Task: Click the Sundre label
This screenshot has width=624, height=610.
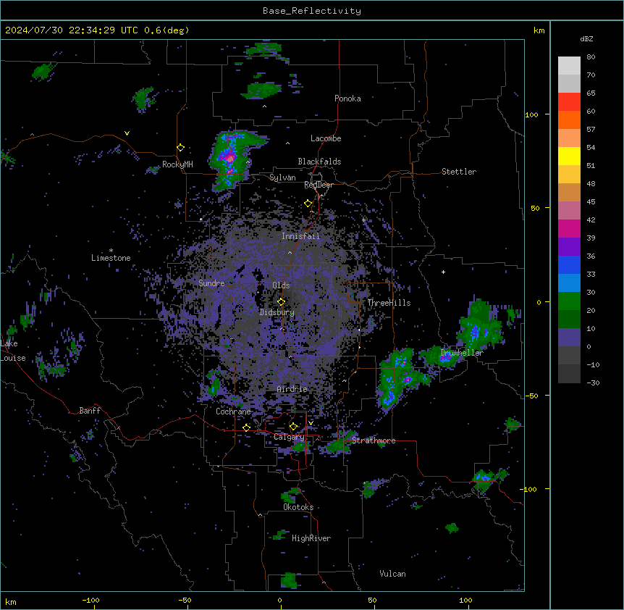Action: (211, 283)
